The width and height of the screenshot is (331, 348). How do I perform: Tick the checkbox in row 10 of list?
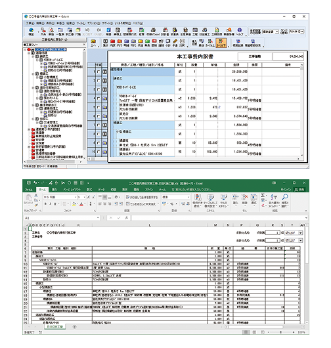pos(99,152)
